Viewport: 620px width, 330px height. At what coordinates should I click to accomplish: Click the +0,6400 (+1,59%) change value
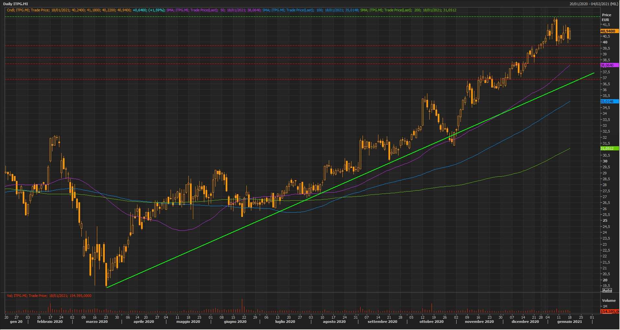coord(149,10)
